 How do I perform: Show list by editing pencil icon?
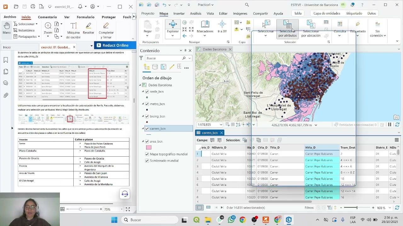coord(172,67)
